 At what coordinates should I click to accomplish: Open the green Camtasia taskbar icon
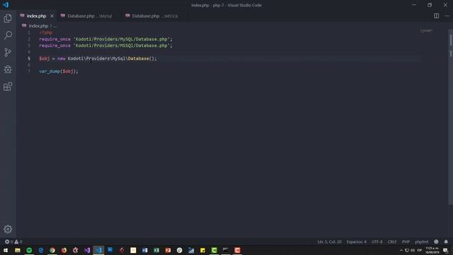214,250
